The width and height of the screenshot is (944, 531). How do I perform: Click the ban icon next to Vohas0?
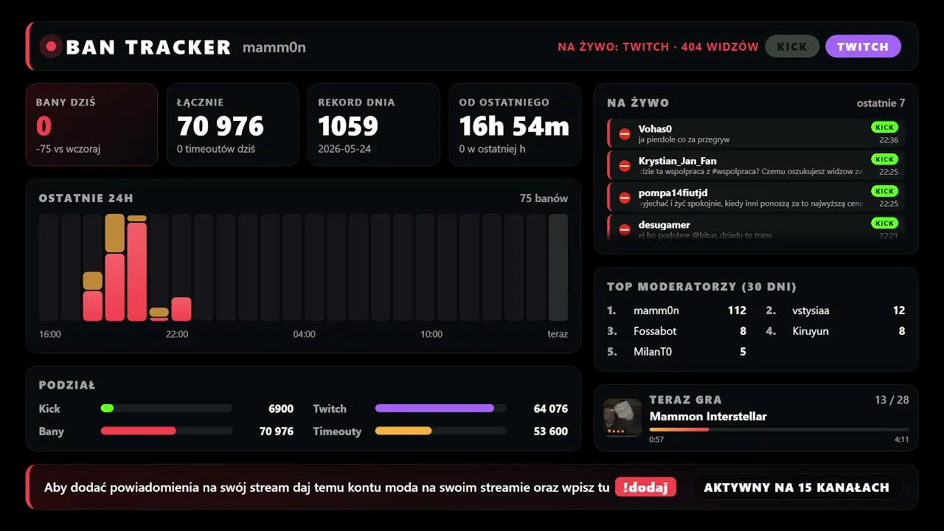coord(625,134)
